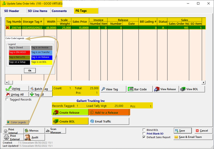The height and width of the screenshot is (149, 214).
Task: Click the Tags is on BOL yellow swatch
Action: click(42, 62)
